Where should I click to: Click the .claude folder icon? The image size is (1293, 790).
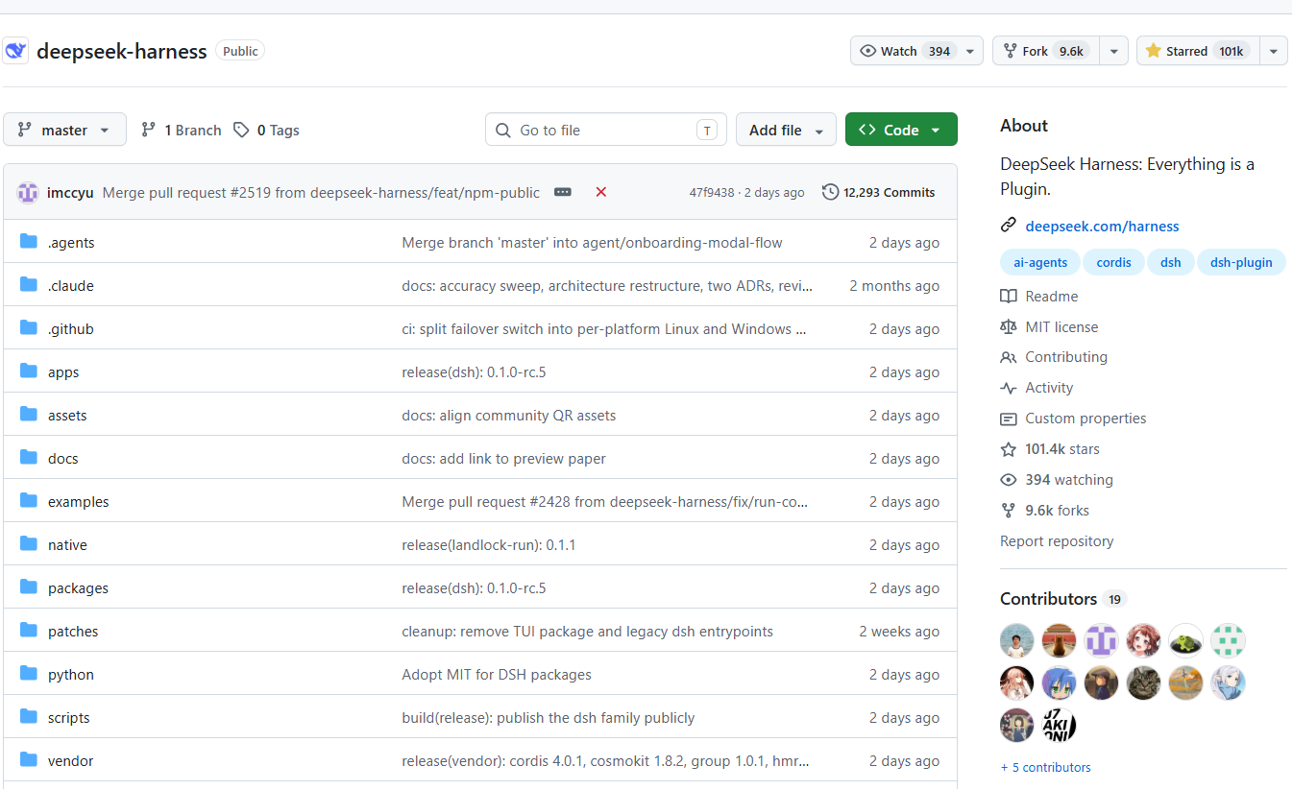tap(29, 285)
